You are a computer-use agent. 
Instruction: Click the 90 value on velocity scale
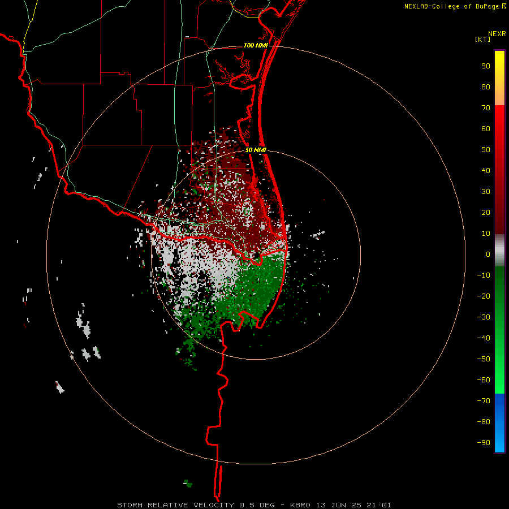tap(486, 66)
